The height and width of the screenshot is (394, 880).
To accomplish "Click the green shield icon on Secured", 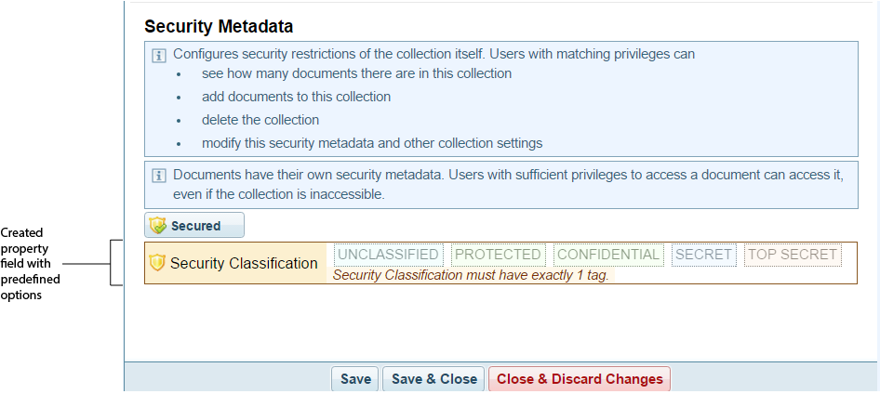I will pos(158,226).
